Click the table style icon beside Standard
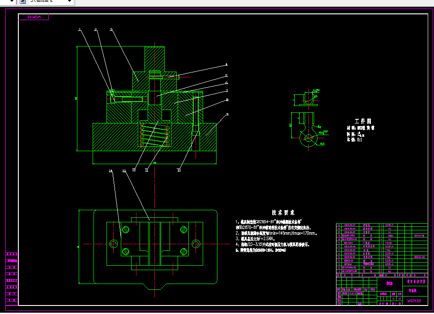 (23, 1)
